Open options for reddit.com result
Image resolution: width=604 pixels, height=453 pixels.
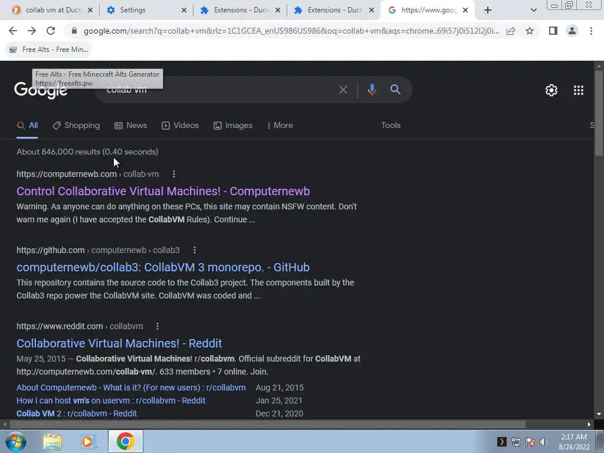[x=157, y=326]
